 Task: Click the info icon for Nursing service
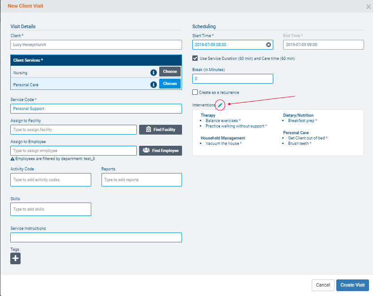(x=153, y=72)
